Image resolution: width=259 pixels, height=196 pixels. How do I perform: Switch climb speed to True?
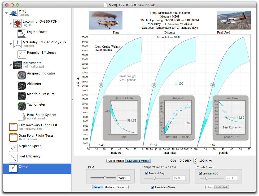click(x=210, y=187)
